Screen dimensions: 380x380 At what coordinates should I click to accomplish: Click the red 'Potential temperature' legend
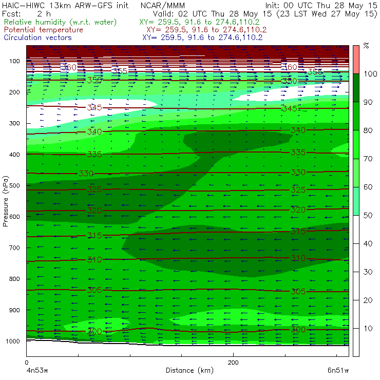[44, 30]
